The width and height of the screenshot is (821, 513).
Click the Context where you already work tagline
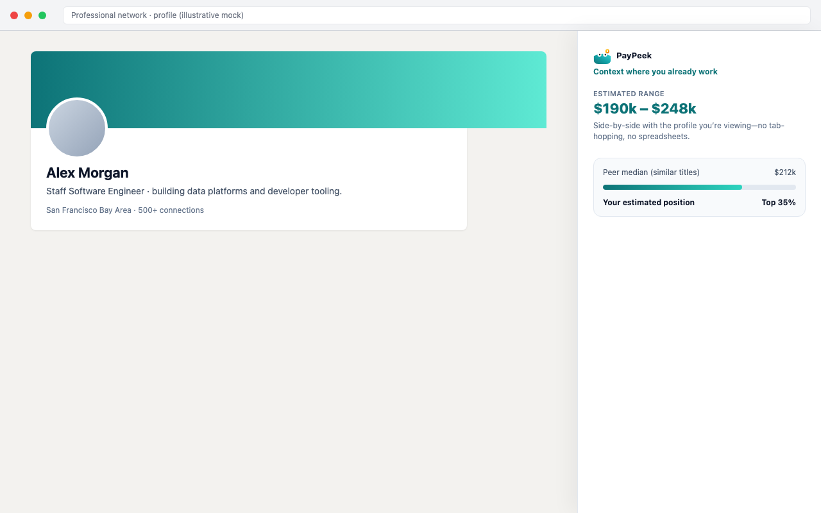655,72
